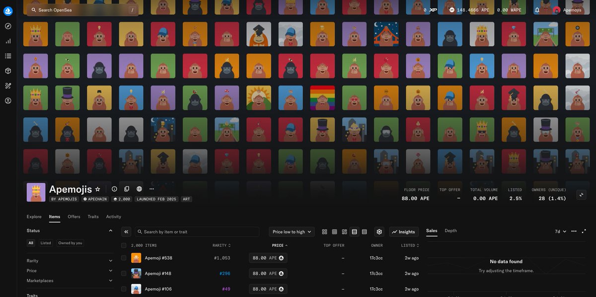
Task: Select the Owned by you status filter
Action: (x=71, y=243)
